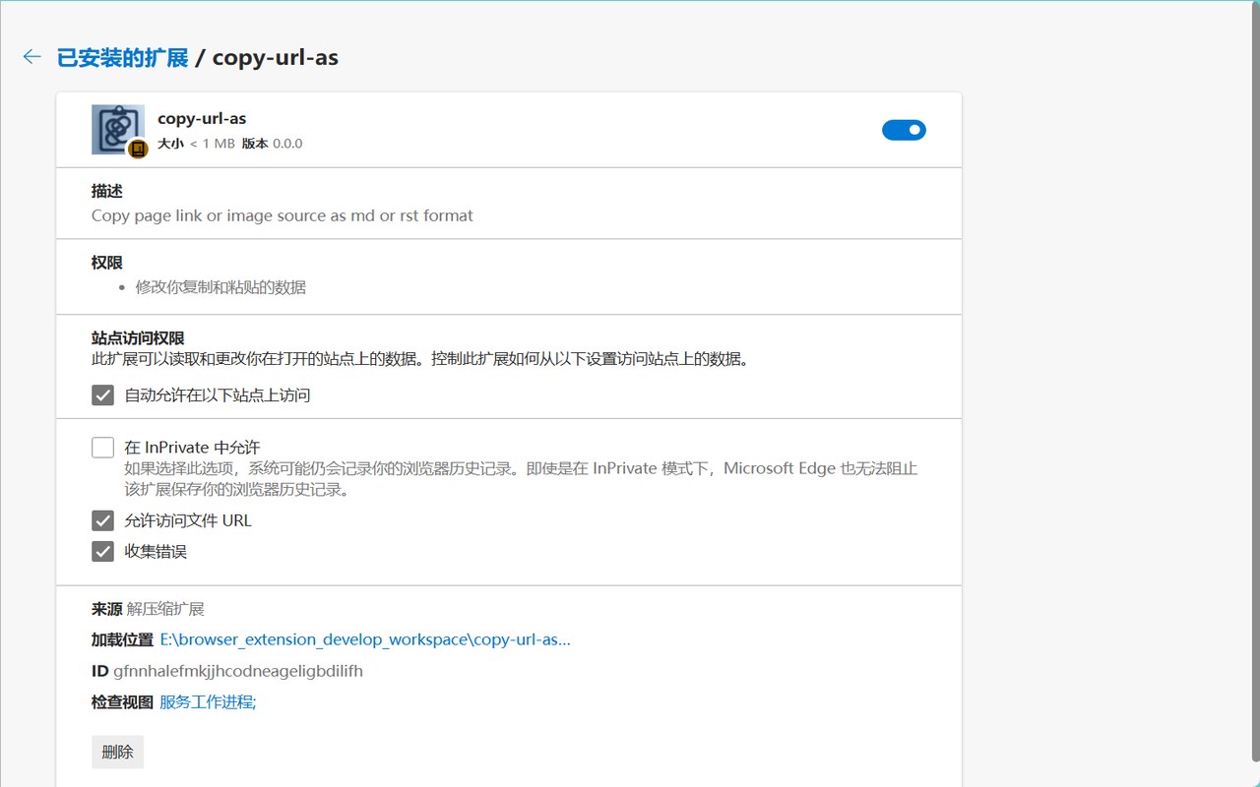Click the back arrow to installed extensions
Screen dimensions: 1260x787
(32, 57)
